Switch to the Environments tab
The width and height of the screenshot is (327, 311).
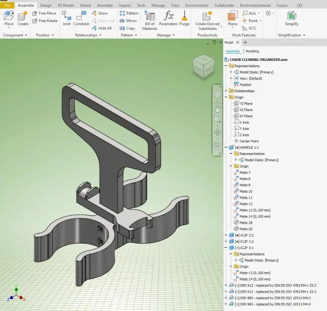click(196, 6)
